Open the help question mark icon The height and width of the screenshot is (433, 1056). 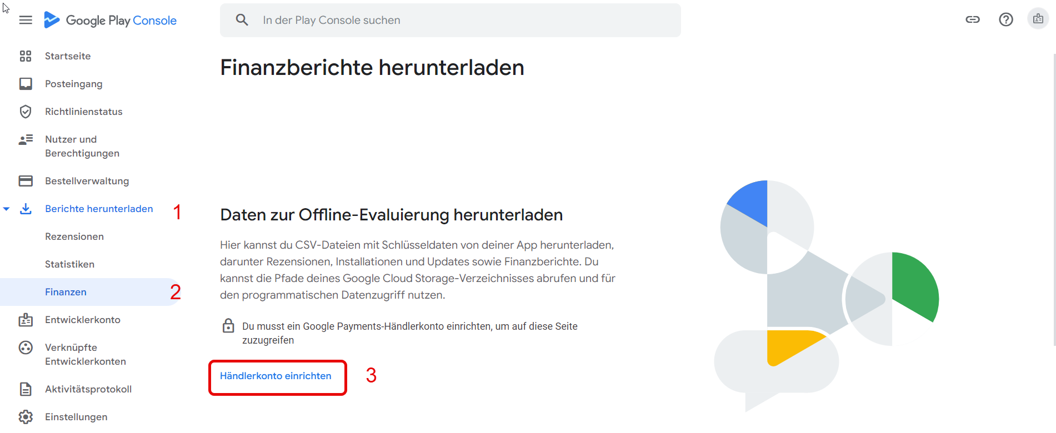(1006, 19)
